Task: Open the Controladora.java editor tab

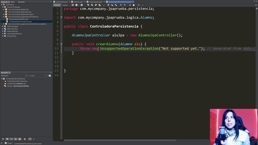Action: click(96, 2)
